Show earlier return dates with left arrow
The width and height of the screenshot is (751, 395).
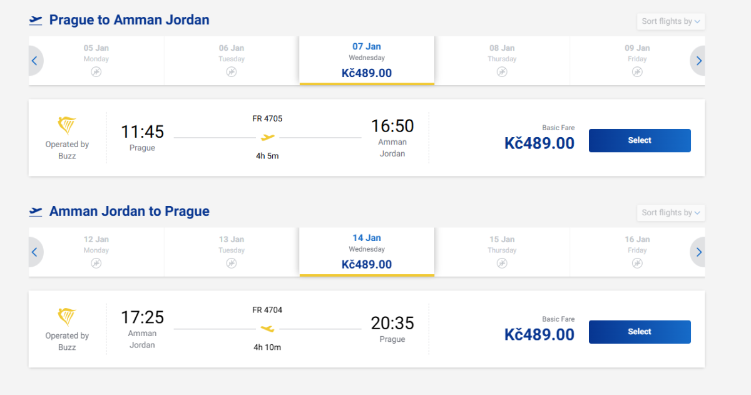[x=35, y=252]
